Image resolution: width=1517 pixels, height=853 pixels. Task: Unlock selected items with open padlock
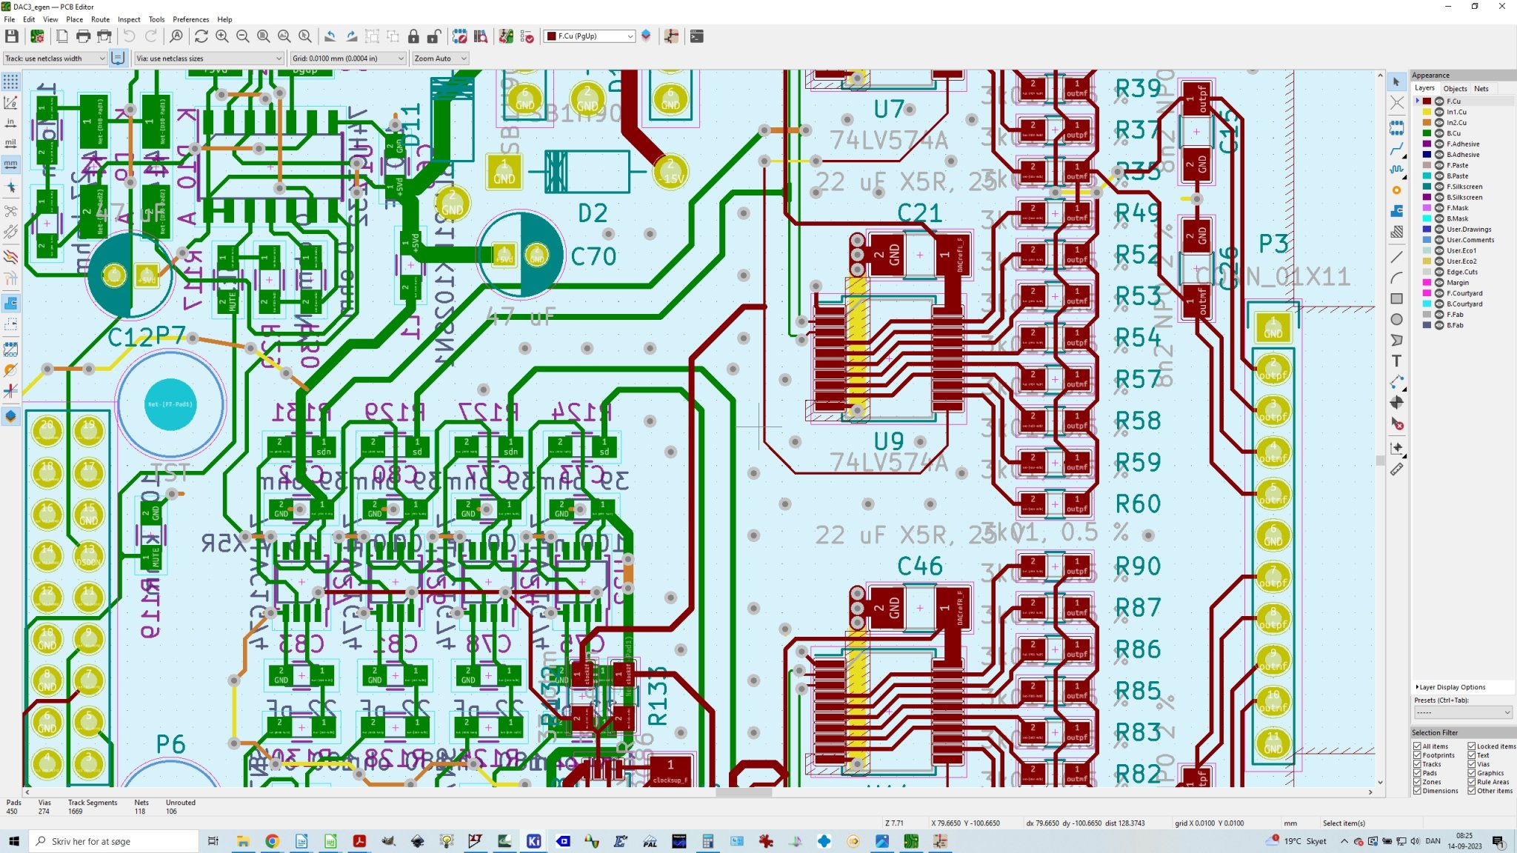(x=434, y=36)
